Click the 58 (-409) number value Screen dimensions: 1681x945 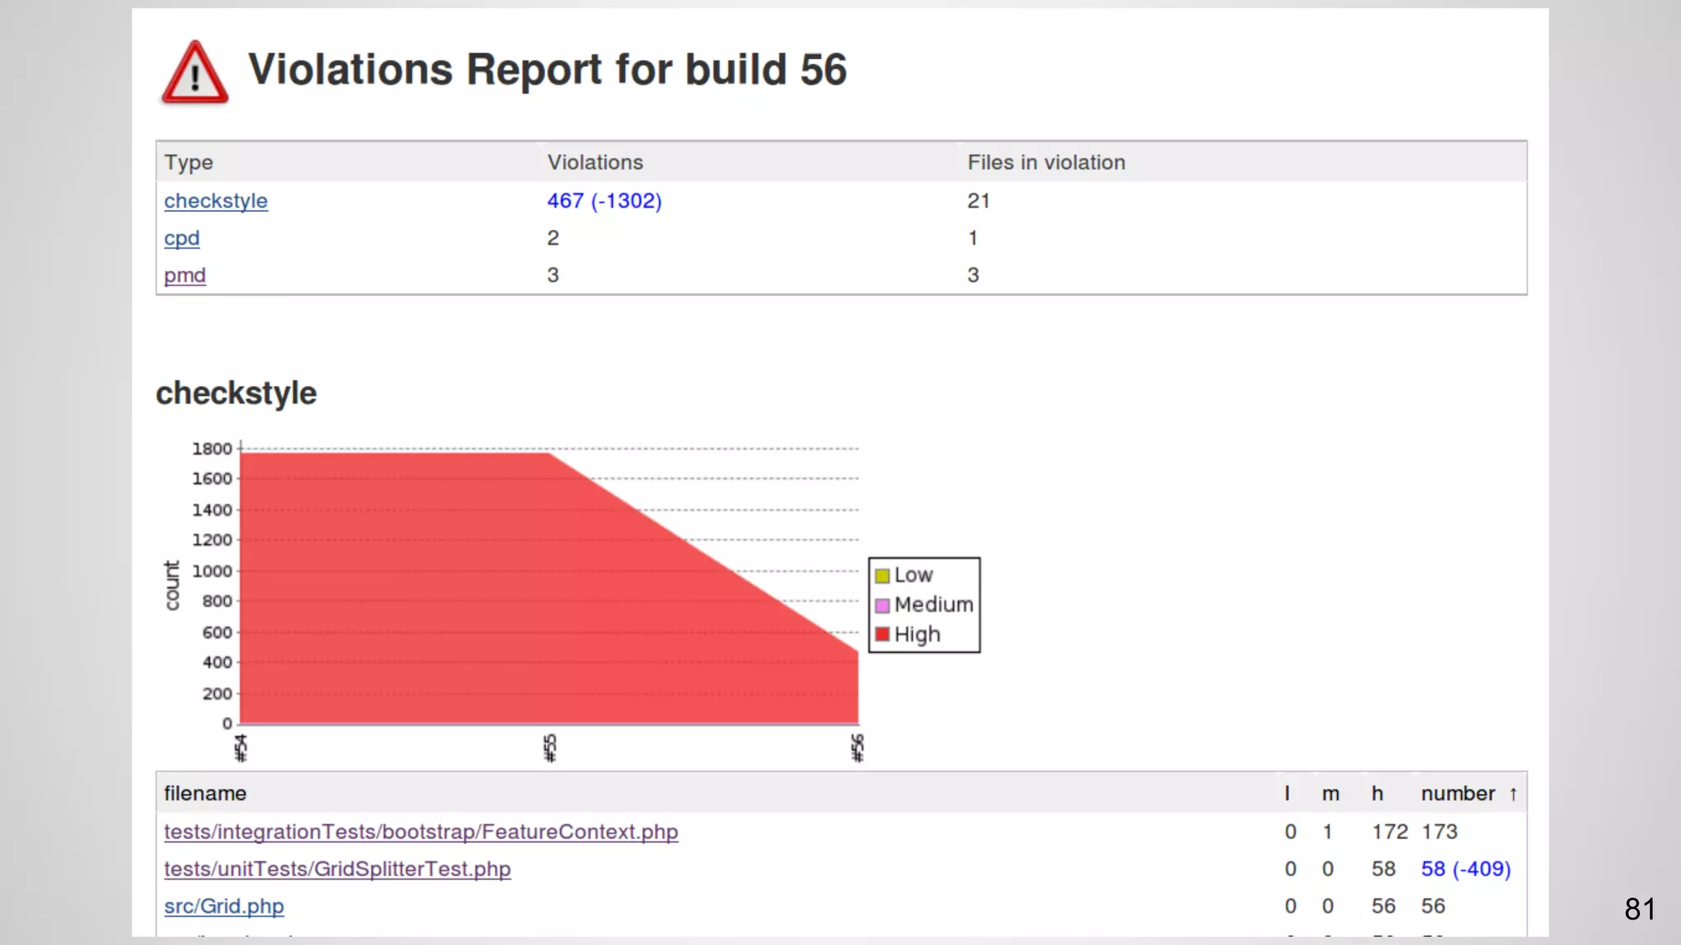pyautogui.click(x=1465, y=869)
